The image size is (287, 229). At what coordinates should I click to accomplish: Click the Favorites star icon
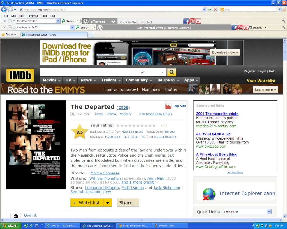3,34
